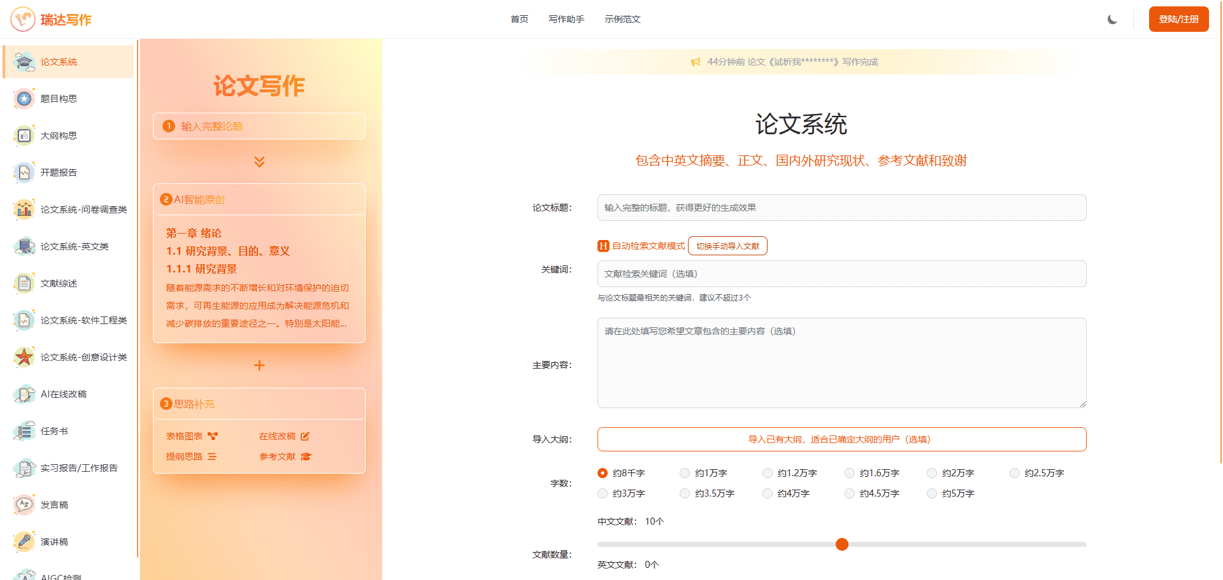Viewport: 1223px width, 580px height.
Task: Click the 自动检索文献模式 label
Action: [648, 246]
